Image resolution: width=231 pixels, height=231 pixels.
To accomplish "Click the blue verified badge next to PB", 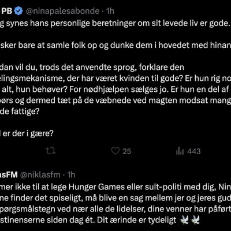I will coord(19,11).
